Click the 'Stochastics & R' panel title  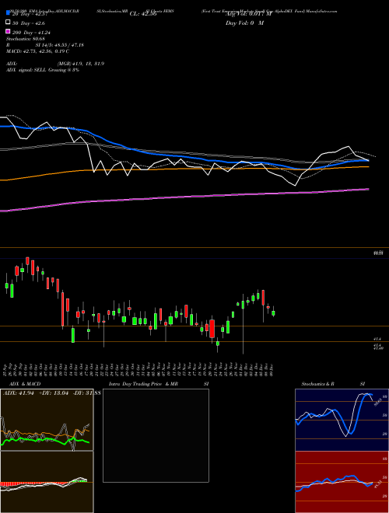pos(317,384)
